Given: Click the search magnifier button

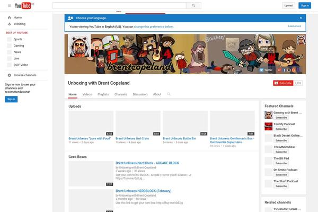Looking at the screenshot, I should (193, 6).
